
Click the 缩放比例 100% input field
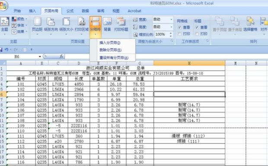click(x=162, y=35)
